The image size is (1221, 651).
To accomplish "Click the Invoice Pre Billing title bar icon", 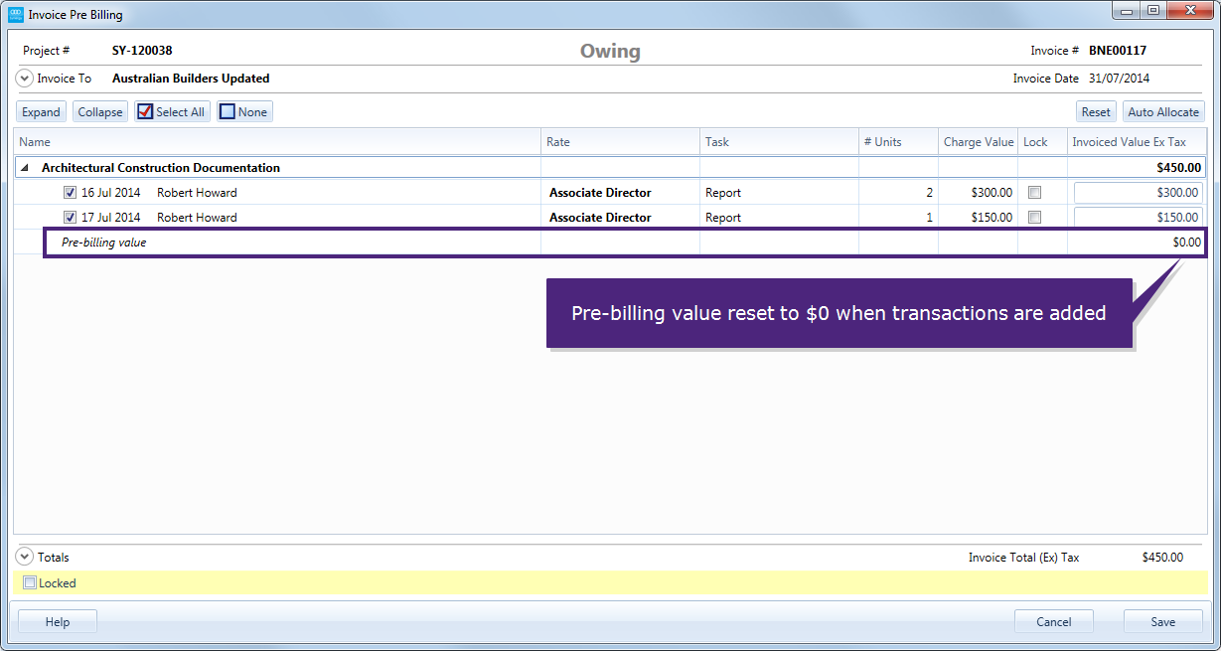I will pyautogui.click(x=15, y=14).
